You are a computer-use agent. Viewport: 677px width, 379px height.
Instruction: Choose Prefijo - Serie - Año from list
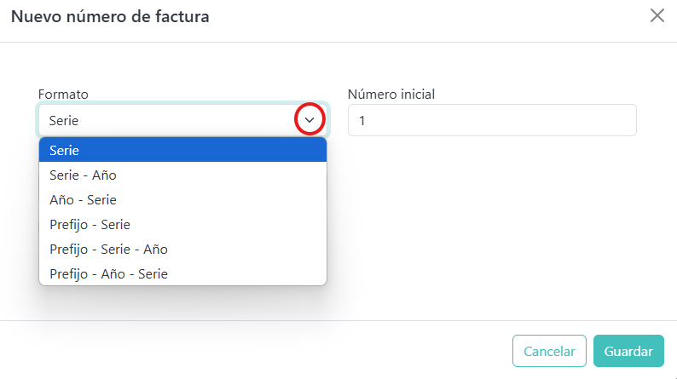(182, 249)
